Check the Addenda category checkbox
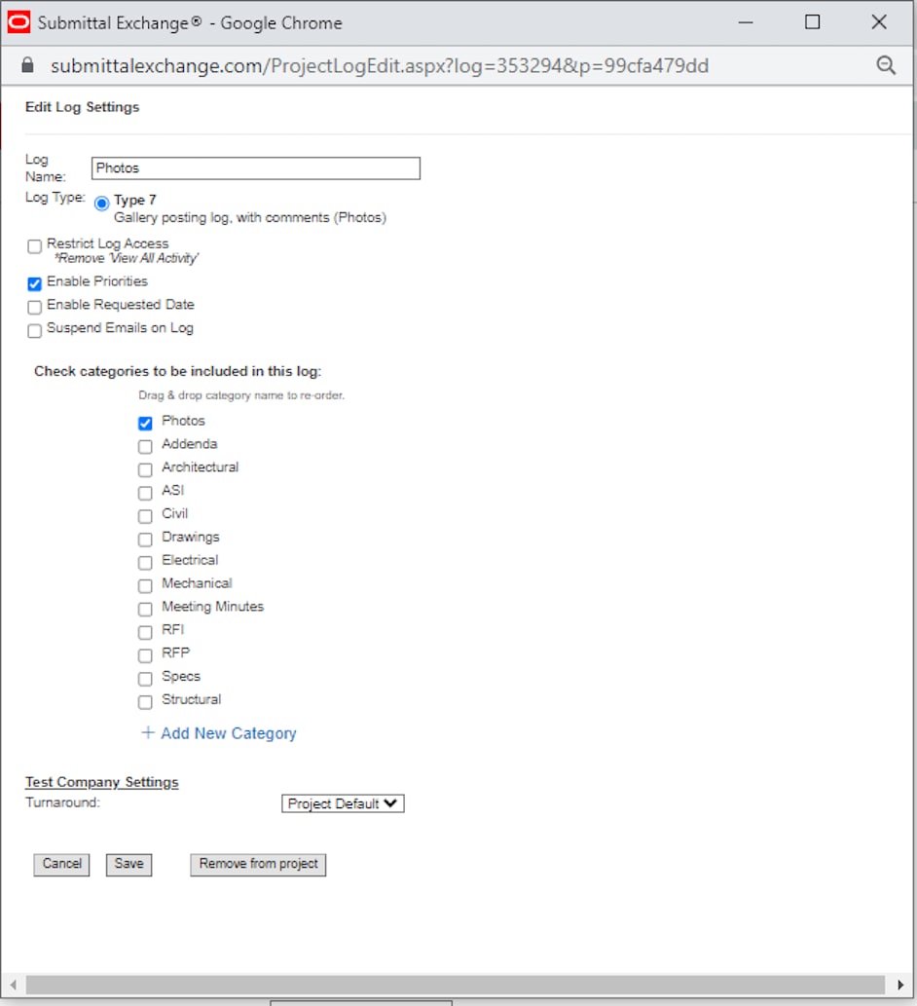Screen dimensions: 917x1006 [146, 447]
